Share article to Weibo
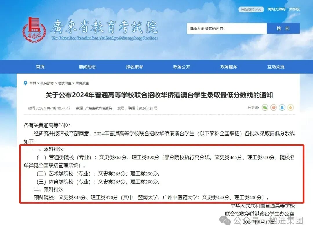The height and width of the screenshot is (233, 313). pyautogui.click(x=274, y=108)
